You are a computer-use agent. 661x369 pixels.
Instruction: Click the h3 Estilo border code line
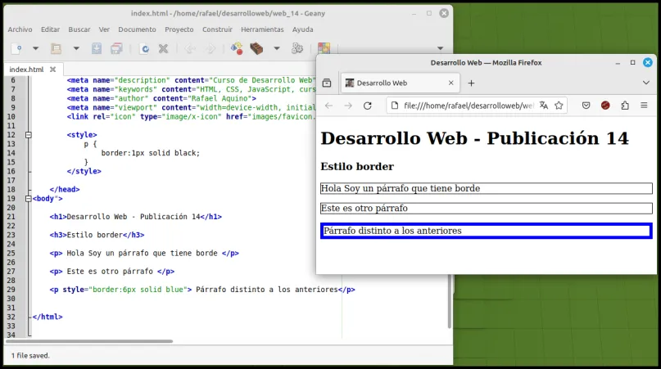pyautogui.click(x=97, y=235)
